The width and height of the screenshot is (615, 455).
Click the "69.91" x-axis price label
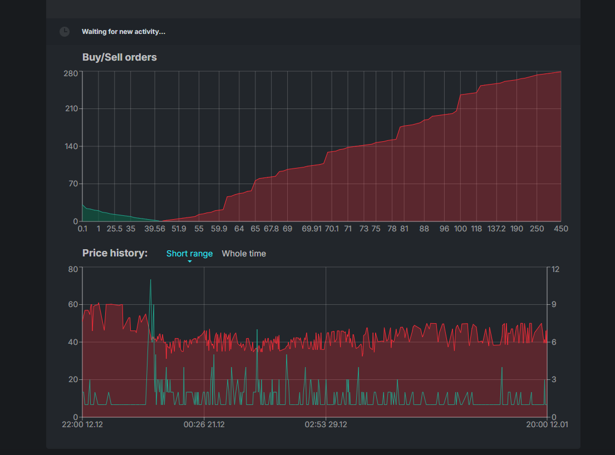(x=311, y=229)
